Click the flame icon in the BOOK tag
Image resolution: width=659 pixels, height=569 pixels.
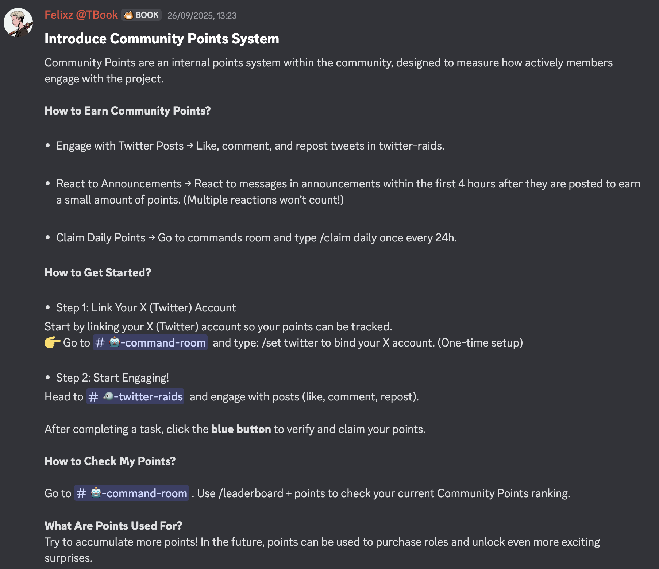tap(128, 15)
